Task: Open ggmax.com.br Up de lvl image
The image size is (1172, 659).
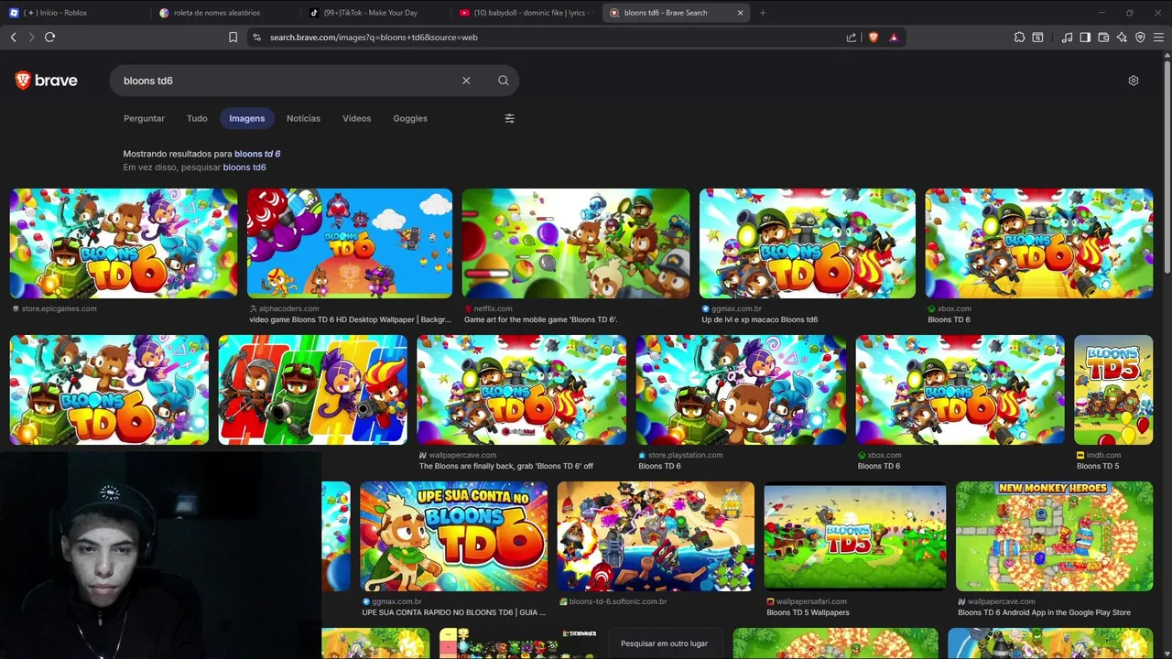Action: (808, 243)
